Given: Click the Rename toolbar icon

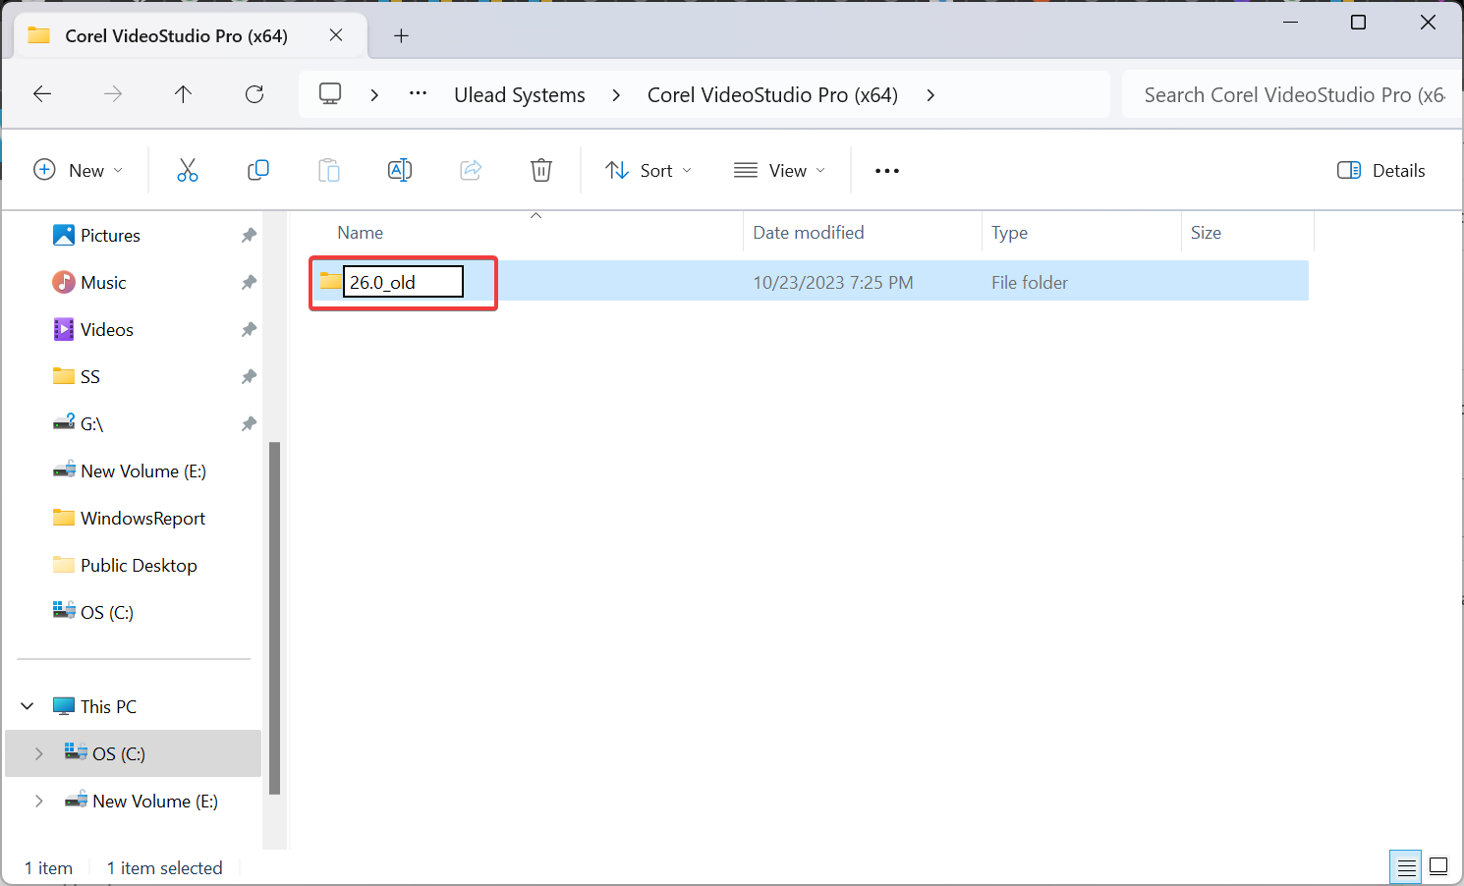Looking at the screenshot, I should coord(400,170).
